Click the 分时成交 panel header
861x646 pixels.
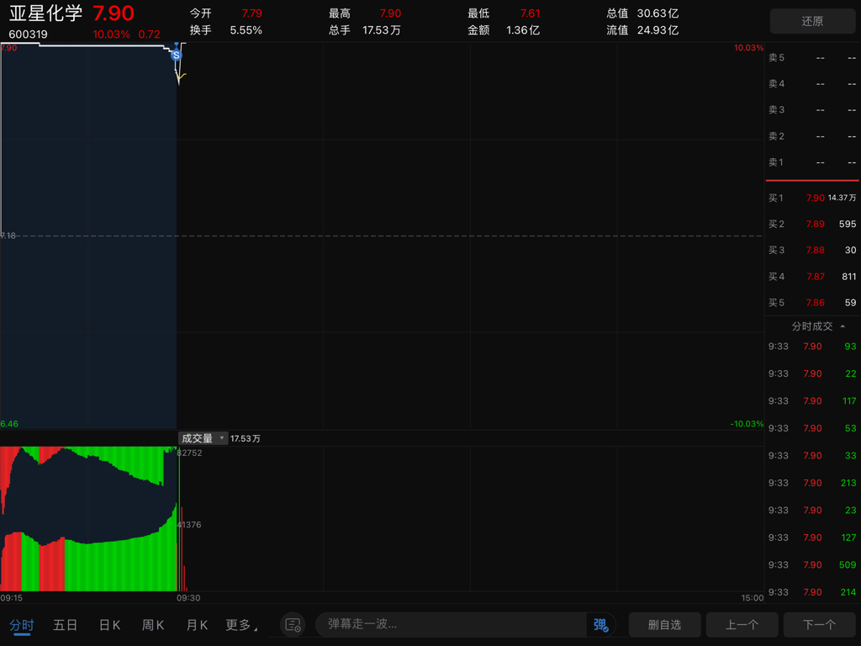pyautogui.click(x=812, y=326)
